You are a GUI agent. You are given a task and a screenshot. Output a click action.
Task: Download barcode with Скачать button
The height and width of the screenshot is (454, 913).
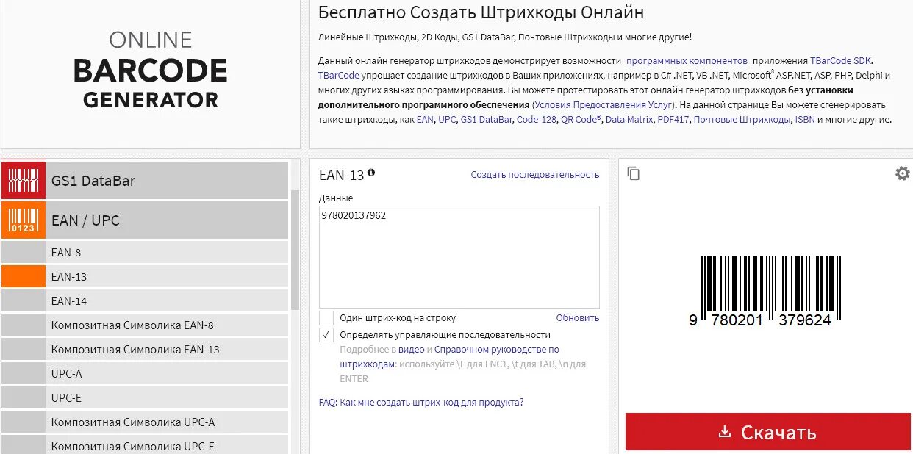[767, 432]
